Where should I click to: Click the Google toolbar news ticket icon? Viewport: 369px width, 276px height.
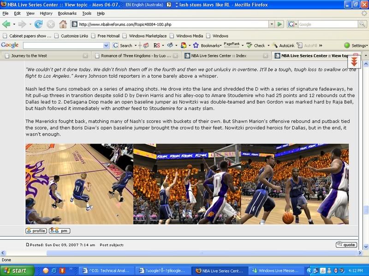click(146, 46)
